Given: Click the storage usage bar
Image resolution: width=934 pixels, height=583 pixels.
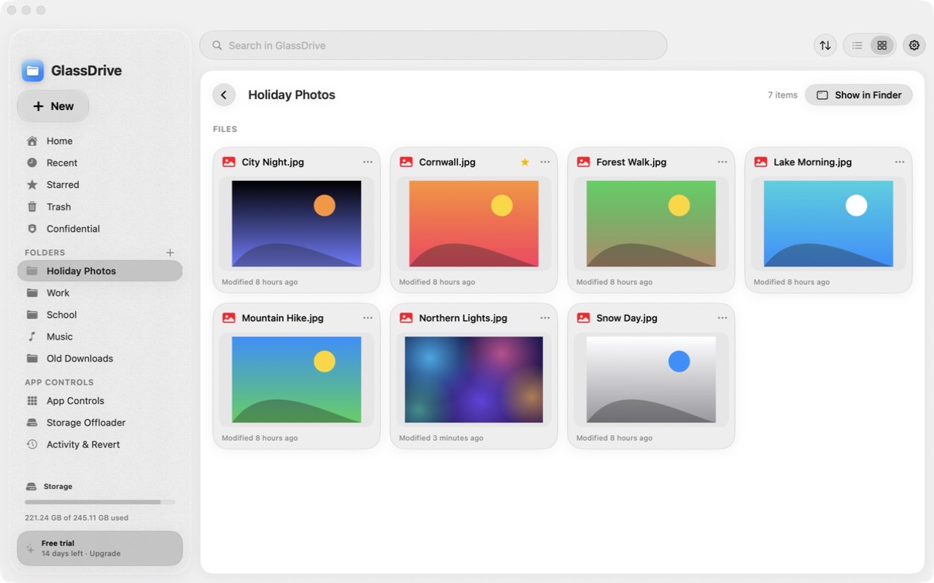Looking at the screenshot, I should coord(100,502).
